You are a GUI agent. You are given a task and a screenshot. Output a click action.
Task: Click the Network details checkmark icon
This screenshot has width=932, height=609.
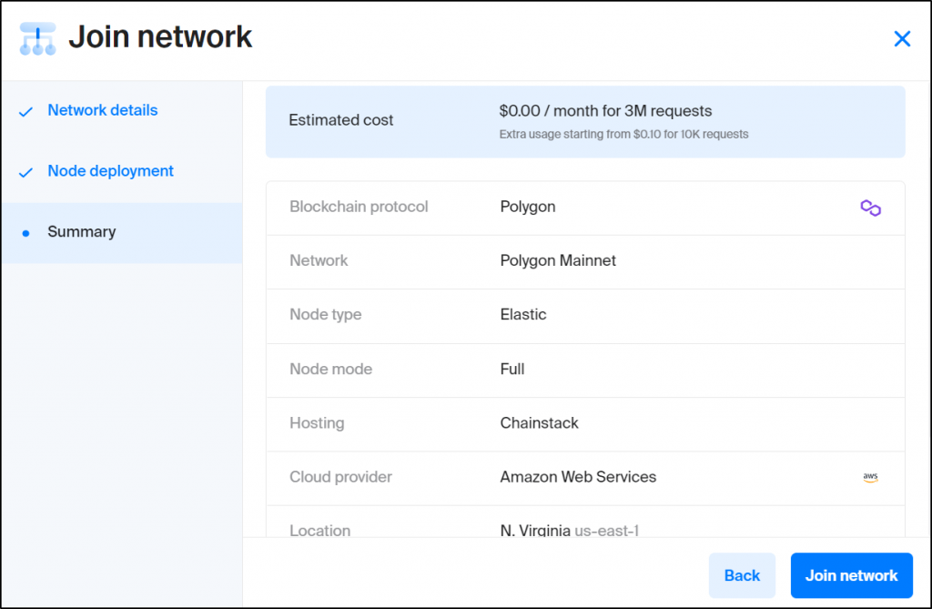[x=25, y=112]
